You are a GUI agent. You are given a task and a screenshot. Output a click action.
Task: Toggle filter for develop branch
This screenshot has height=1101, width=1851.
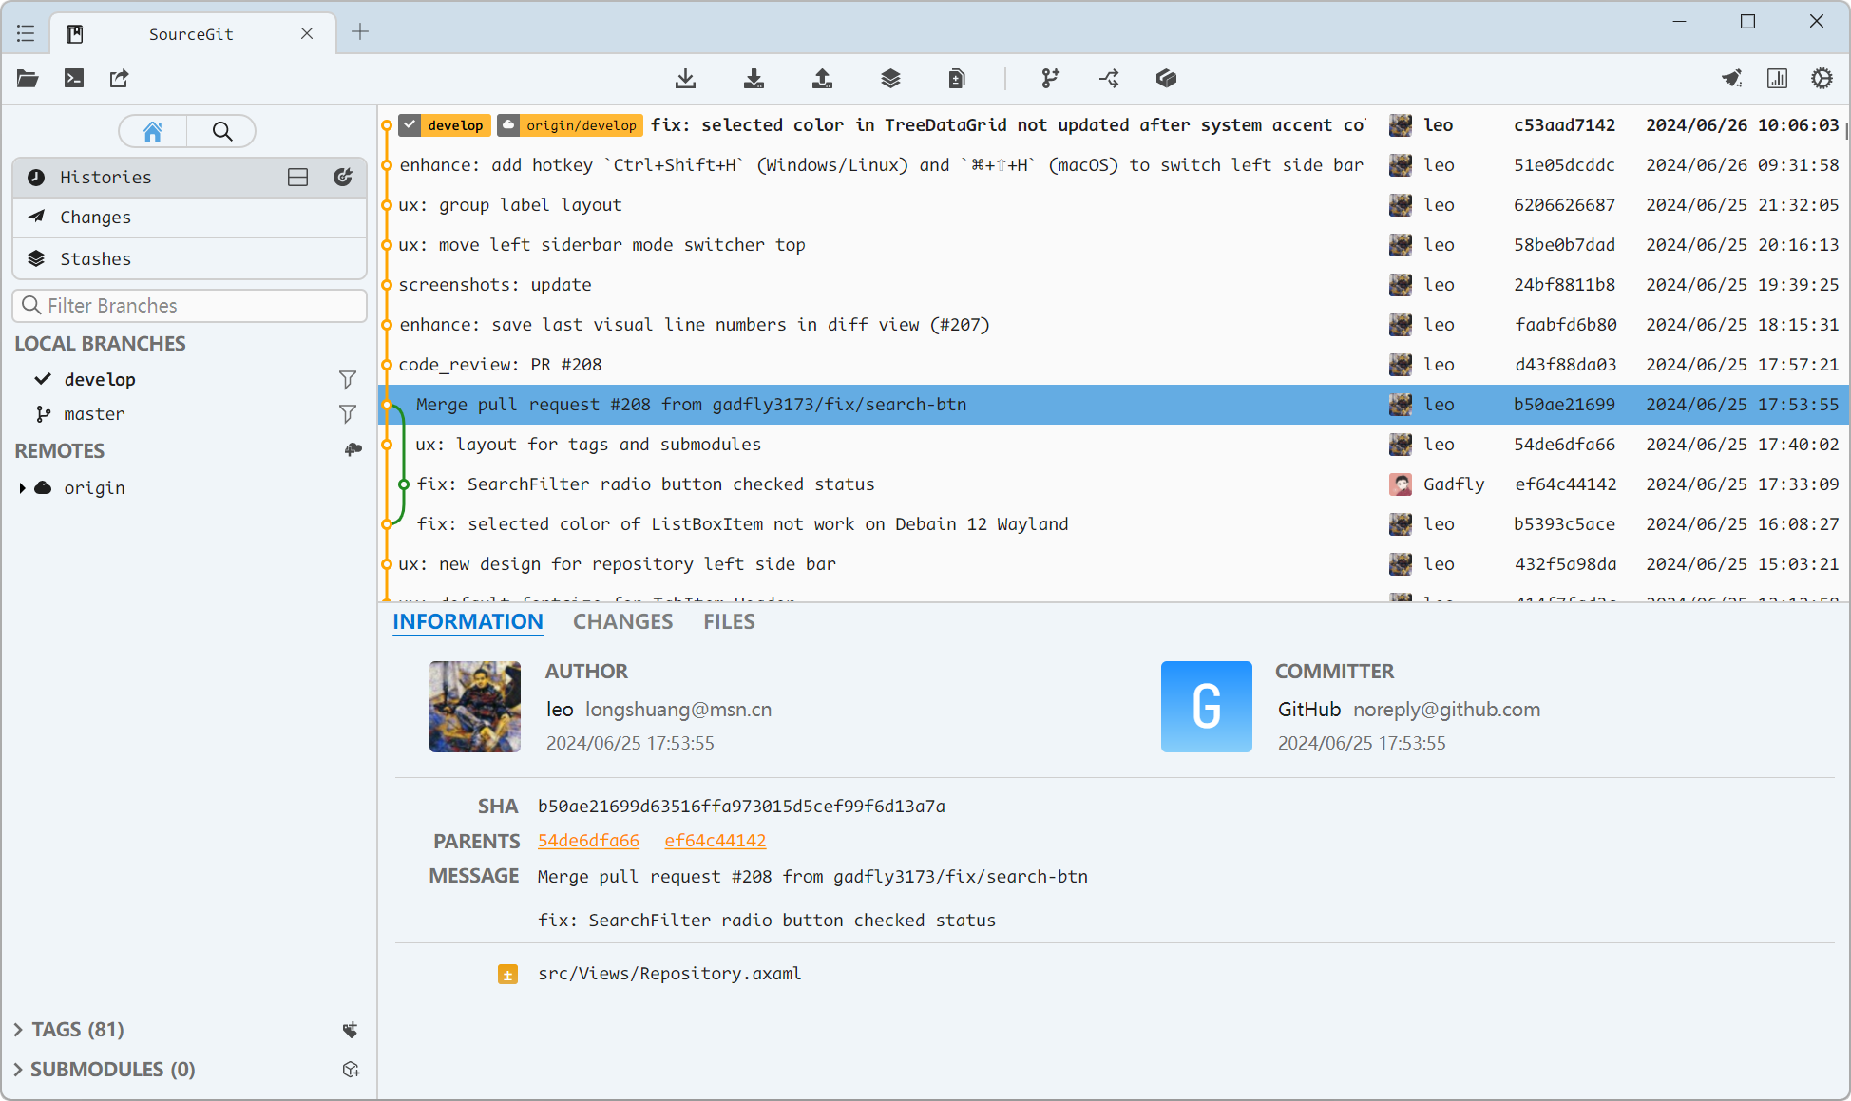(348, 379)
